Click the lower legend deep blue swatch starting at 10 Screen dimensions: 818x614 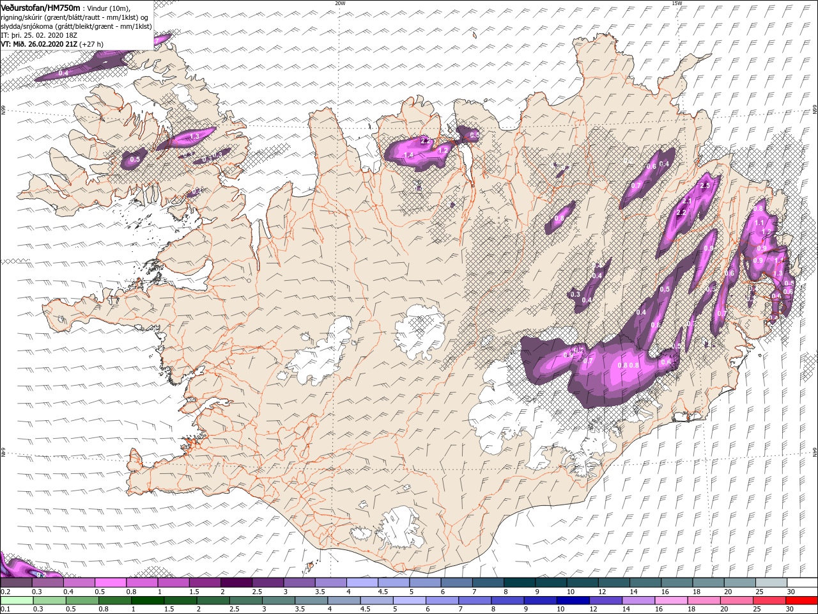(573, 601)
